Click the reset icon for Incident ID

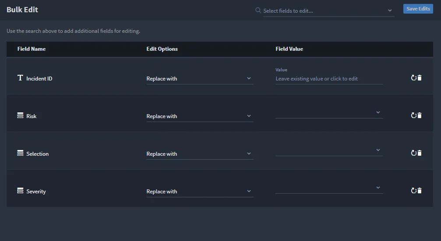pos(413,78)
